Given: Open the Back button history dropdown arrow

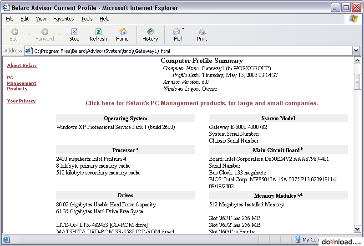Looking at the screenshot, I should point(29,35).
